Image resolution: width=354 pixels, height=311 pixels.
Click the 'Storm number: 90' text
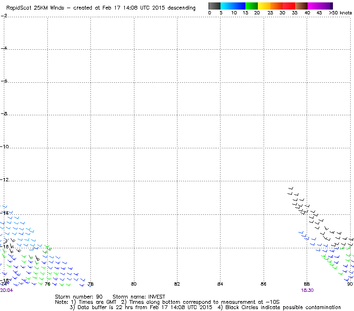pos(79,297)
